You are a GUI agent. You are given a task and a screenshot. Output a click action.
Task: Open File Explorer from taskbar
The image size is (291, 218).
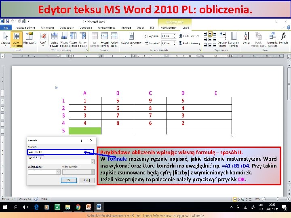point(67,207)
